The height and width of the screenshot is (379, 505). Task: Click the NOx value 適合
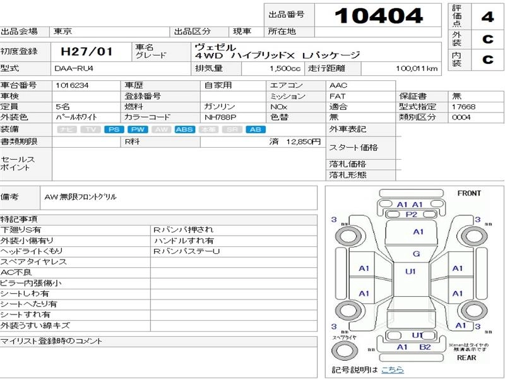coord(338,107)
